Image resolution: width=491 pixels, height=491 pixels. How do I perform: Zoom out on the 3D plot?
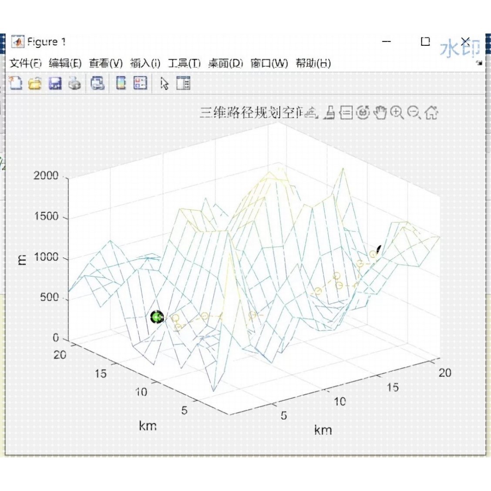point(414,114)
